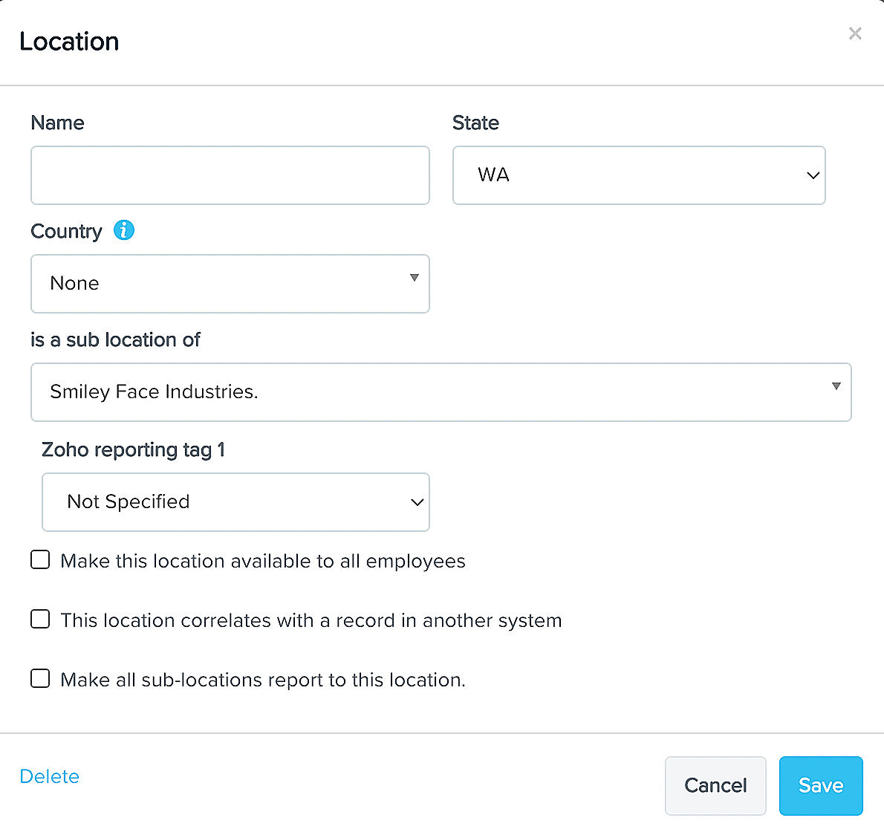Close the Location dialog with the X
The width and height of the screenshot is (884, 835).
coord(855,33)
